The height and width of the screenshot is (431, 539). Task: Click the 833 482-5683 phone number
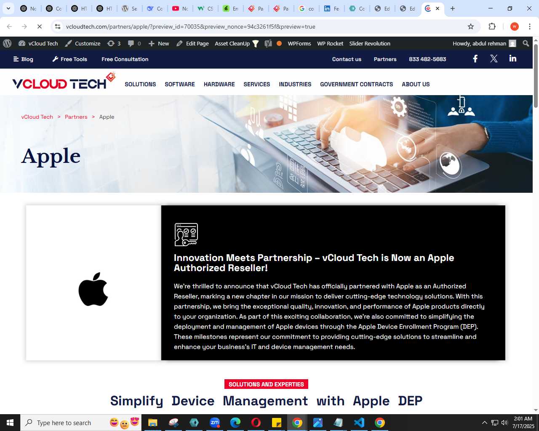pos(427,59)
